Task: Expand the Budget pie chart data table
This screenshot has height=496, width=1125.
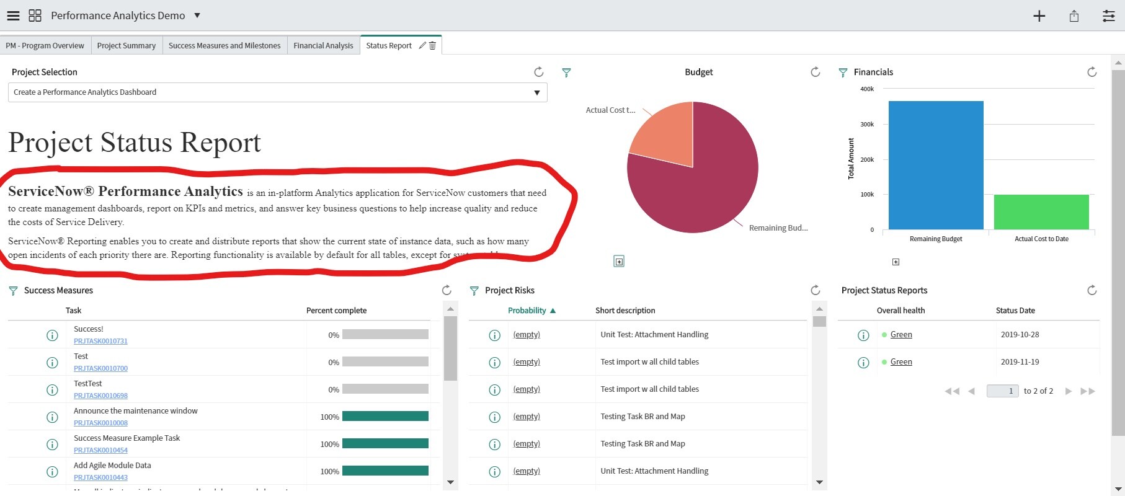Action: click(619, 262)
